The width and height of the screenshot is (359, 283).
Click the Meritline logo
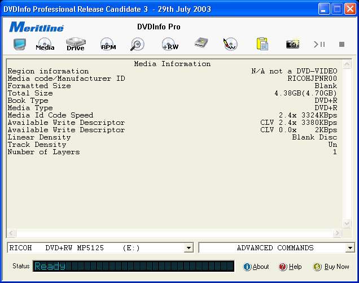click(36, 27)
